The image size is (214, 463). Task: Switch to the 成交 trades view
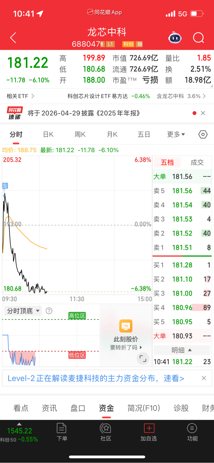tap(197, 162)
